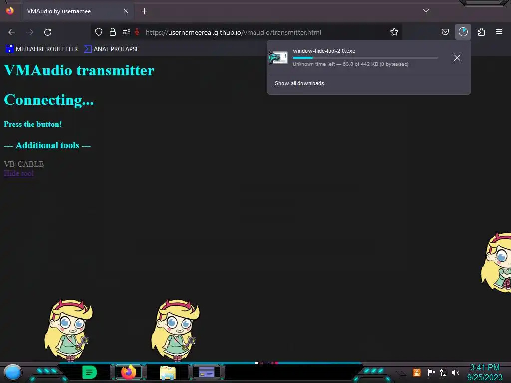Open the volume speaker tray icon
The height and width of the screenshot is (383, 511).
click(456, 372)
